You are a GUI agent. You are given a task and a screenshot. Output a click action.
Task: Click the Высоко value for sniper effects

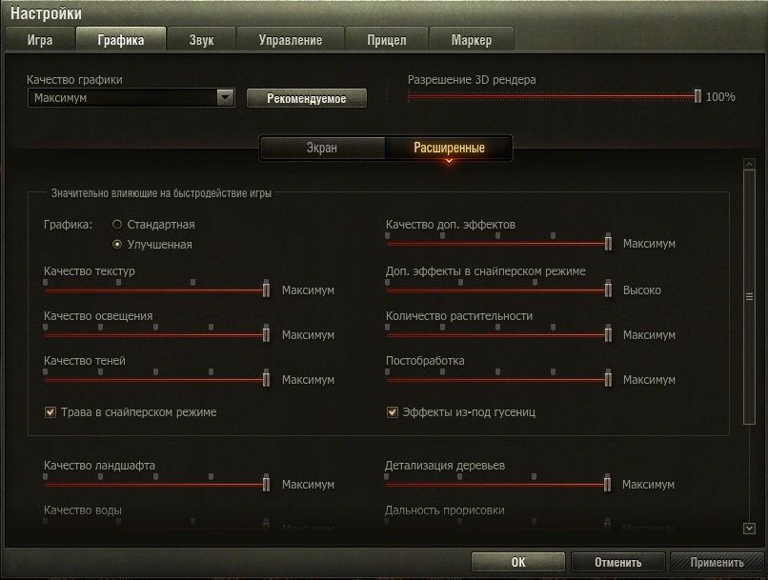(x=641, y=290)
